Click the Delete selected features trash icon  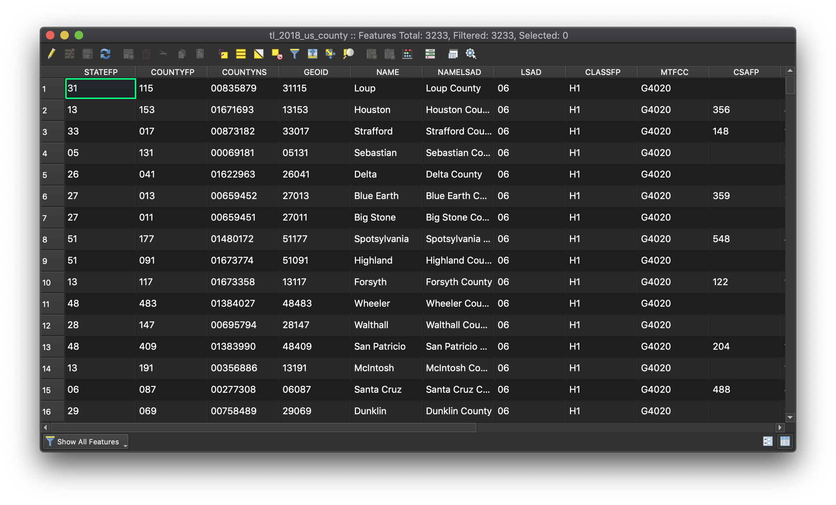pos(146,54)
